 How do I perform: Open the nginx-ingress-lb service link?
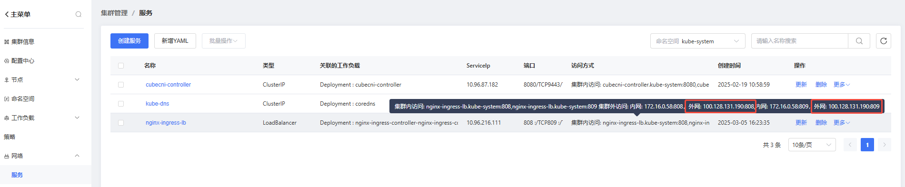click(x=166, y=123)
